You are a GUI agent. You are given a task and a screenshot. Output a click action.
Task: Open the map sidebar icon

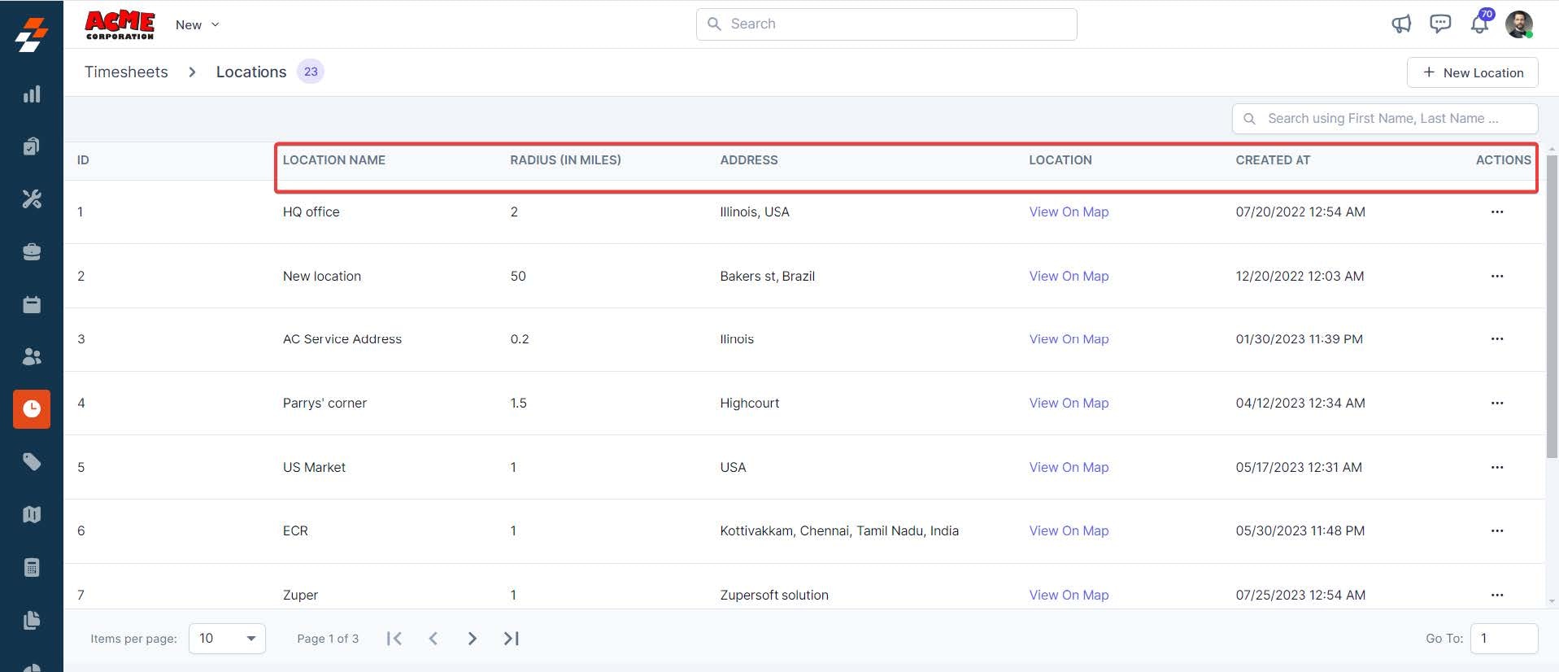point(32,514)
